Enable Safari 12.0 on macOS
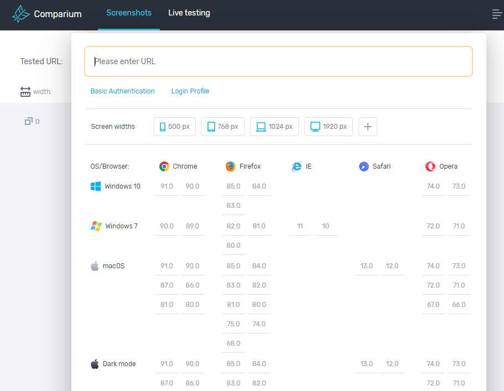The width and height of the screenshot is (504, 391). pos(392,266)
